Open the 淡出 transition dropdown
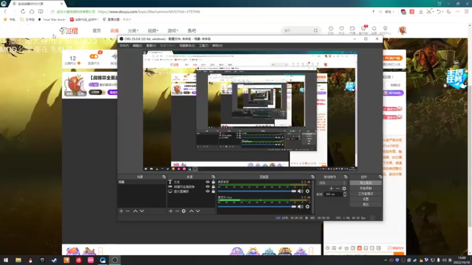This screenshot has height=265, width=472. [332, 183]
